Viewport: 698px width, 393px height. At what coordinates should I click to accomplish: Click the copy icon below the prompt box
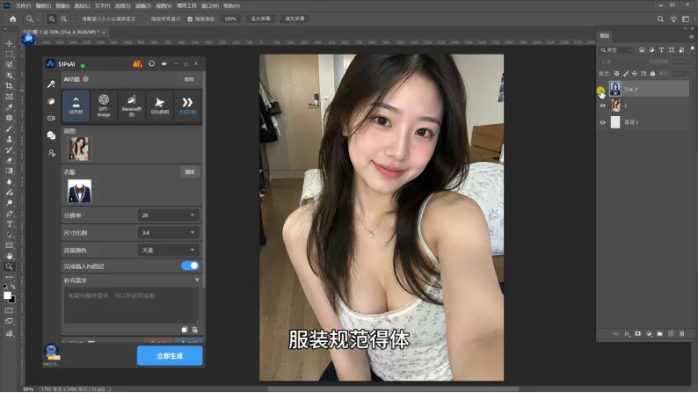tap(185, 330)
